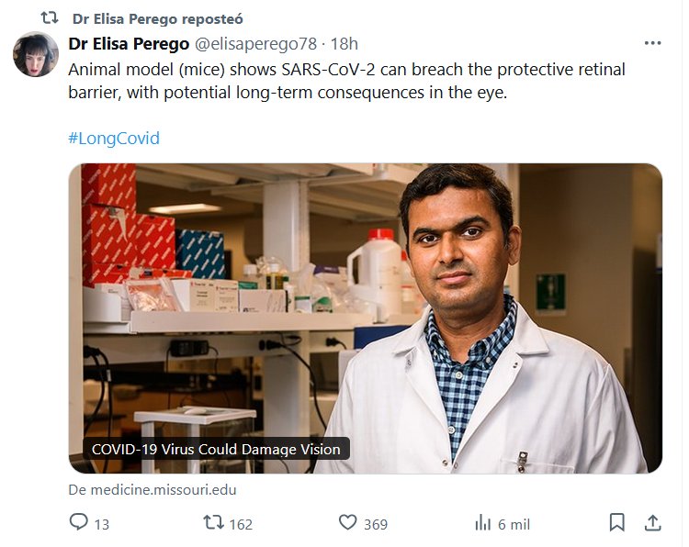Visit the medicine.missouri.edu source link
Viewport: 689px width, 547px height.
pyautogui.click(x=152, y=490)
